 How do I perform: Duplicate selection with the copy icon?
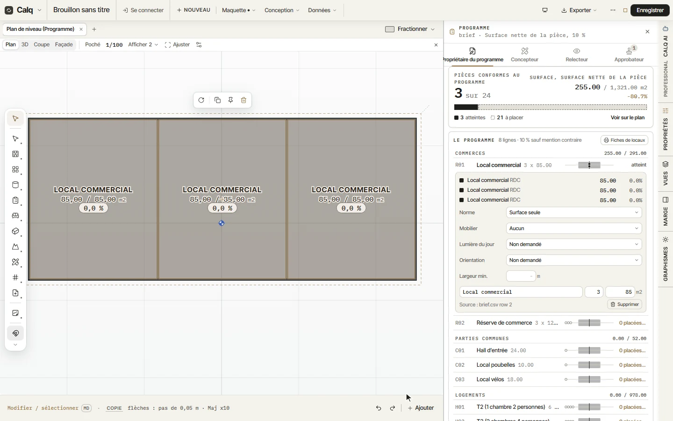(217, 100)
